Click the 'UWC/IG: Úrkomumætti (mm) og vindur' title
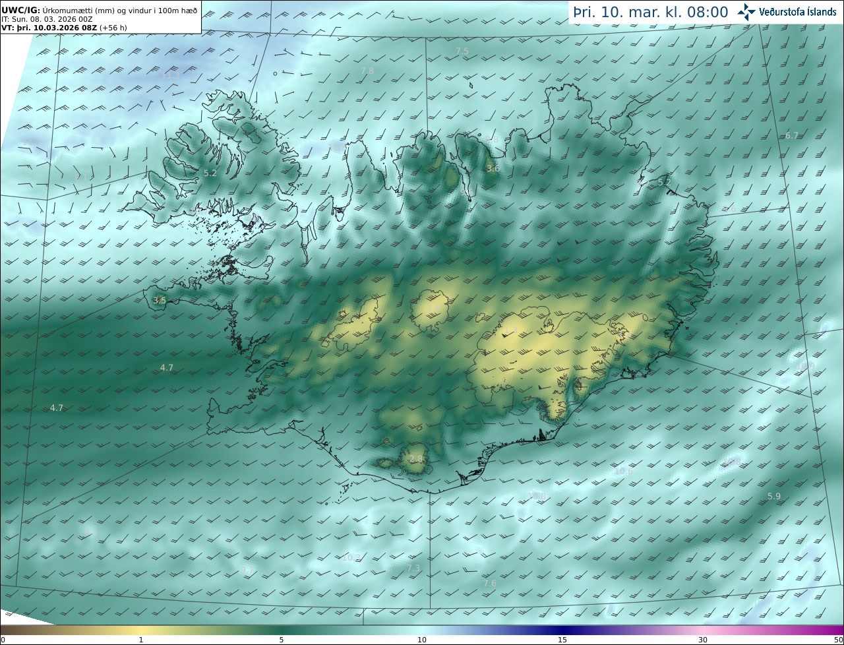Image resolution: width=844 pixels, height=645 pixels. coord(99,10)
